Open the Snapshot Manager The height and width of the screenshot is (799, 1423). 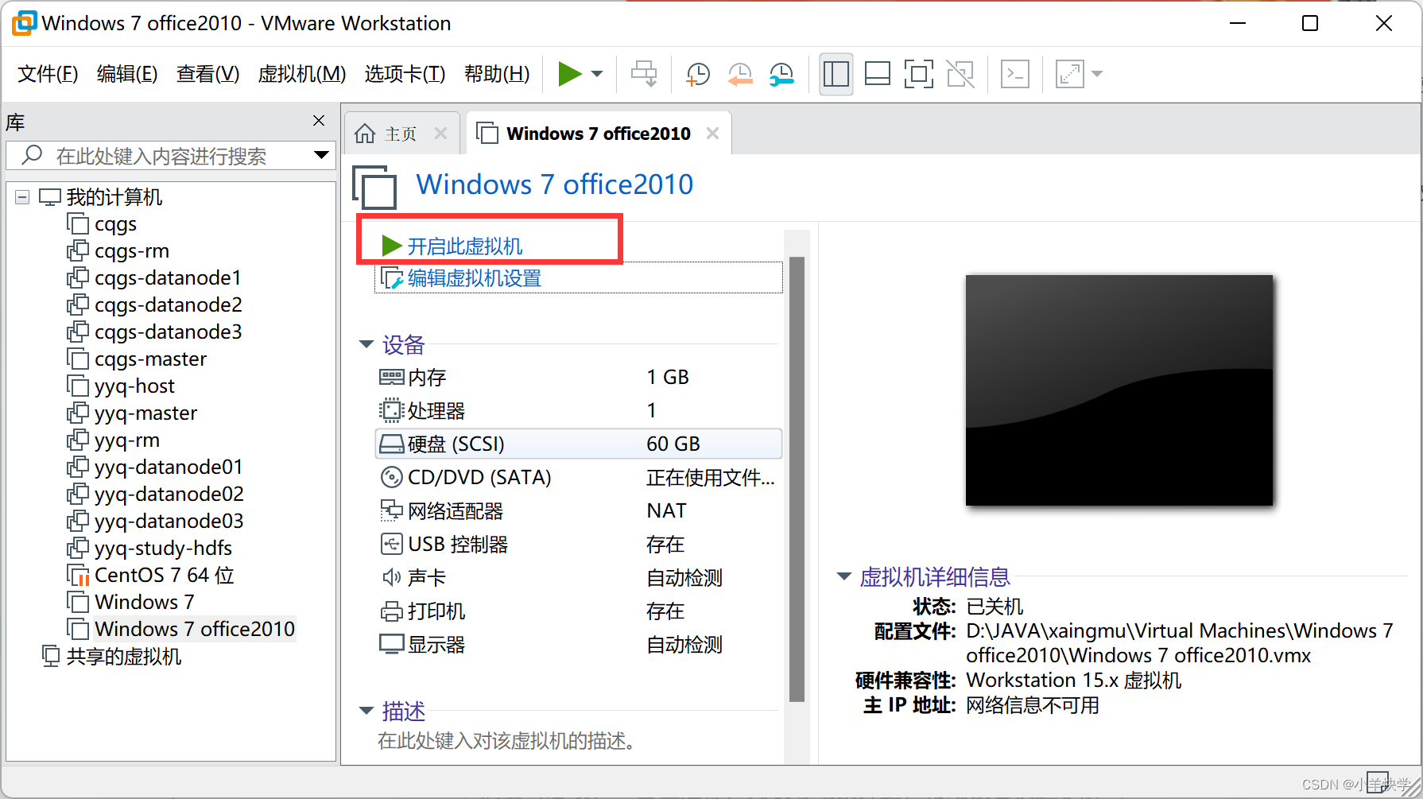click(781, 73)
